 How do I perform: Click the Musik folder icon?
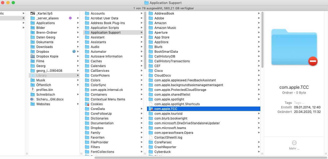click(33, 80)
